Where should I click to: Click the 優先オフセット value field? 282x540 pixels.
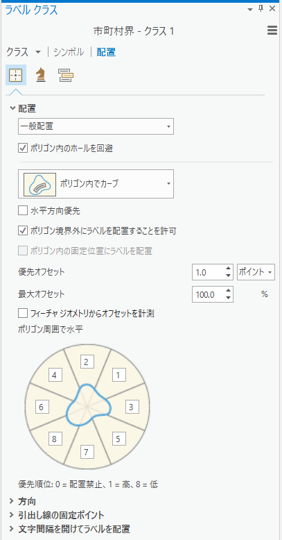pos(208,272)
